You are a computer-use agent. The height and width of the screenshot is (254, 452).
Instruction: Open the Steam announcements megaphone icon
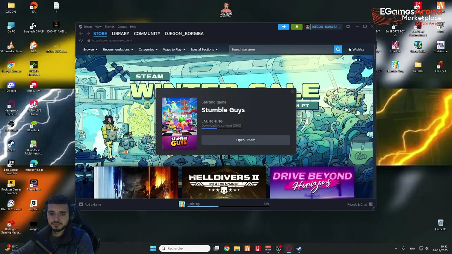click(x=284, y=27)
